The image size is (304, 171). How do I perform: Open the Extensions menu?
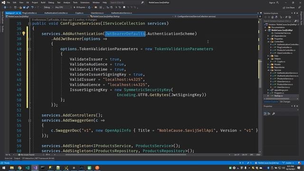click(85, 2)
